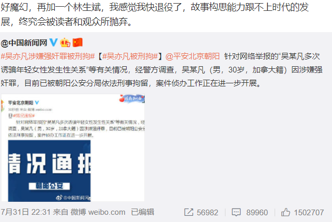Open the @中国新闻网 profile link
The height and width of the screenshot is (222, 332).
(x=24, y=43)
